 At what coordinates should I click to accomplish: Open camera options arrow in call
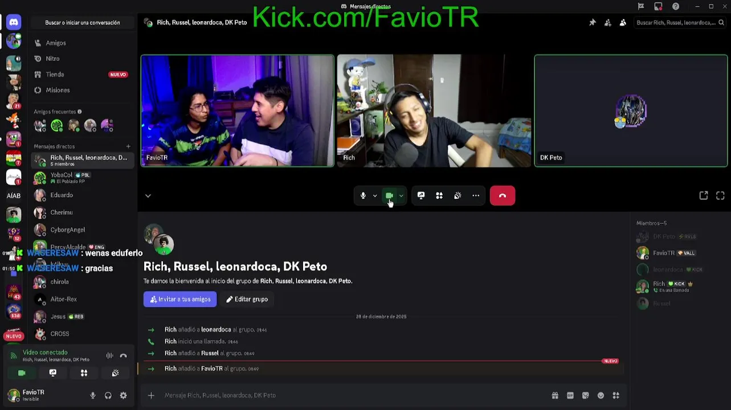tap(401, 195)
